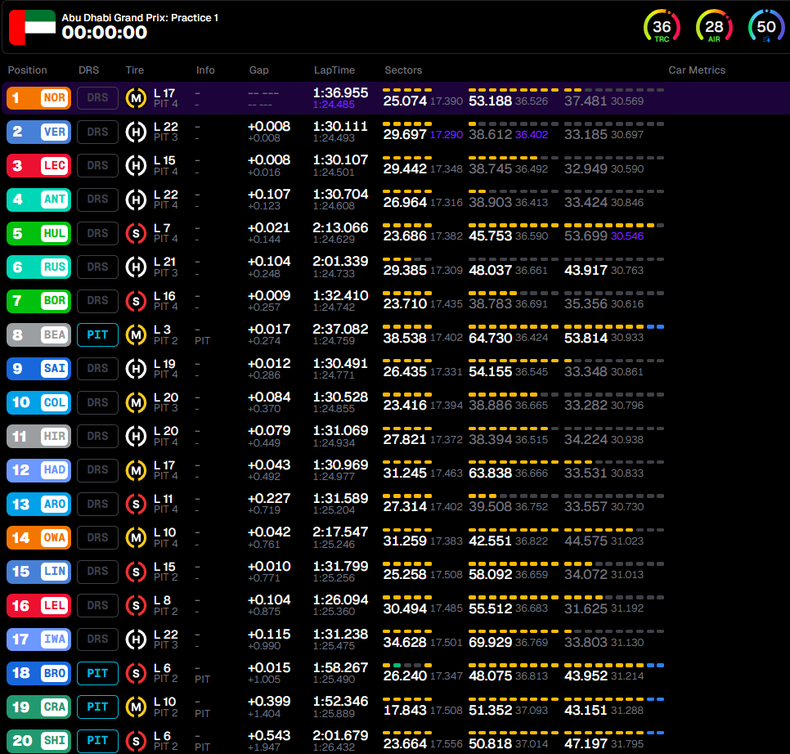Select driver badge 9 SAI
This screenshot has width=790, height=754.
[x=38, y=369]
